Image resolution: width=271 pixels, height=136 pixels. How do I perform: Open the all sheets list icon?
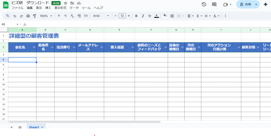click(20, 127)
